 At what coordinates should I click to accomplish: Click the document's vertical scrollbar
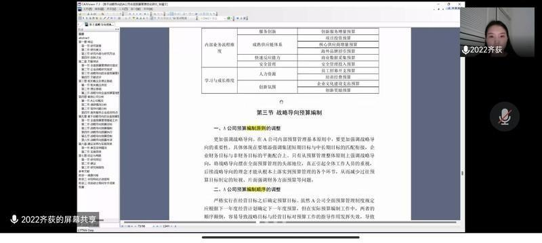[x=462, y=124]
